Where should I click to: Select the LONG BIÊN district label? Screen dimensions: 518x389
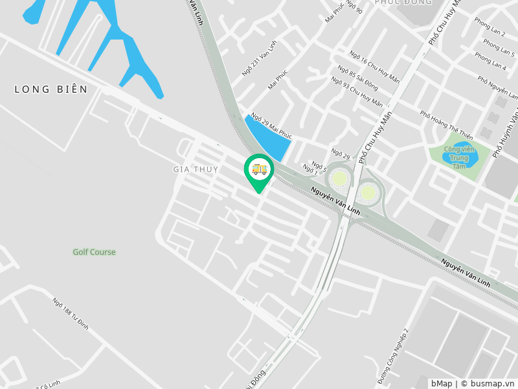51,89
